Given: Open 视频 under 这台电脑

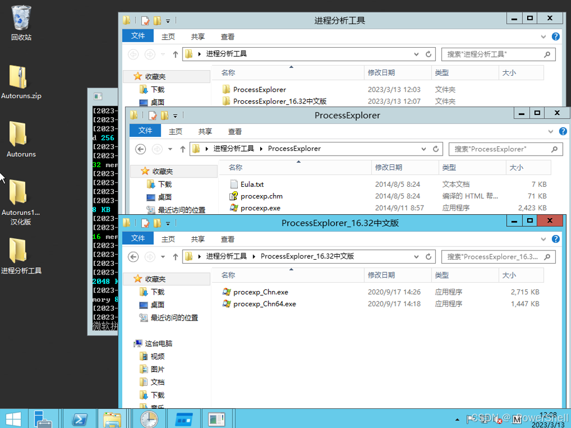Looking at the screenshot, I should pyautogui.click(x=152, y=356).
